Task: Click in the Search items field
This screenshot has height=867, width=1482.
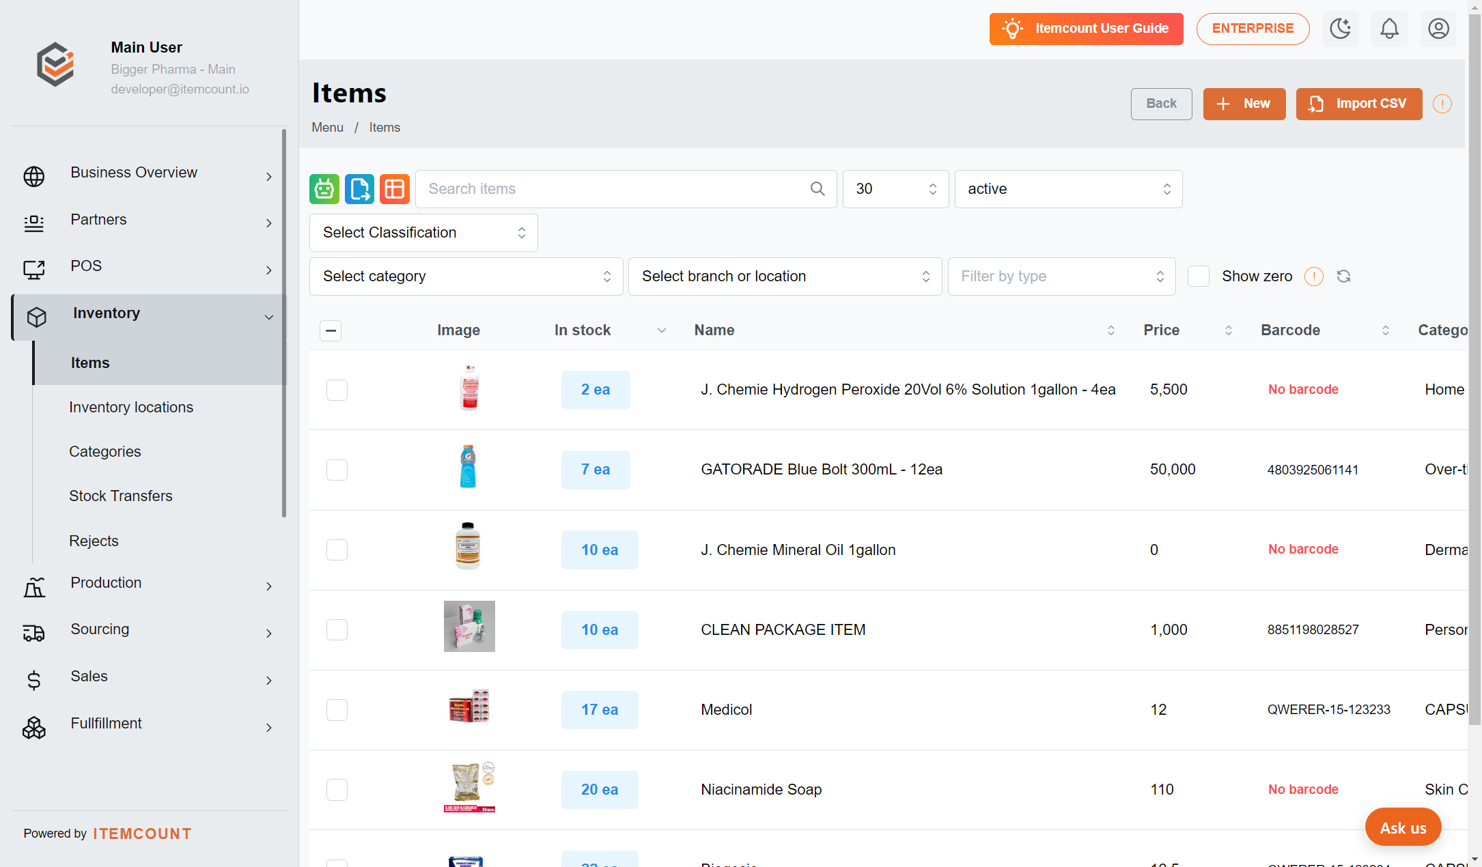Action: (x=626, y=189)
